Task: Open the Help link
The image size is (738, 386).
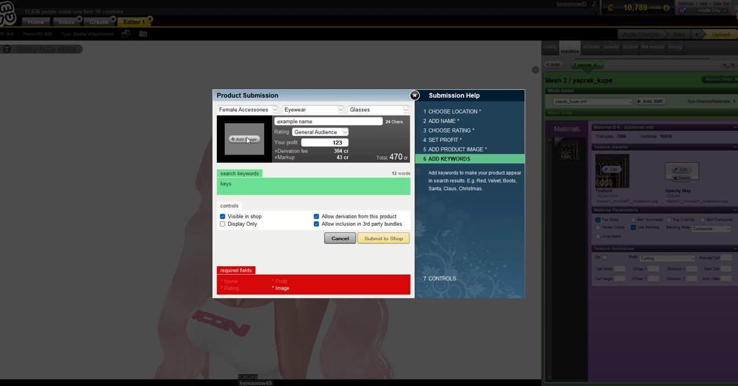Action: [x=703, y=3]
